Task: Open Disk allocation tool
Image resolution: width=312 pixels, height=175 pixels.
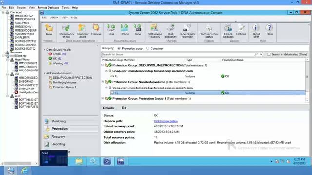Action: (x=171, y=31)
